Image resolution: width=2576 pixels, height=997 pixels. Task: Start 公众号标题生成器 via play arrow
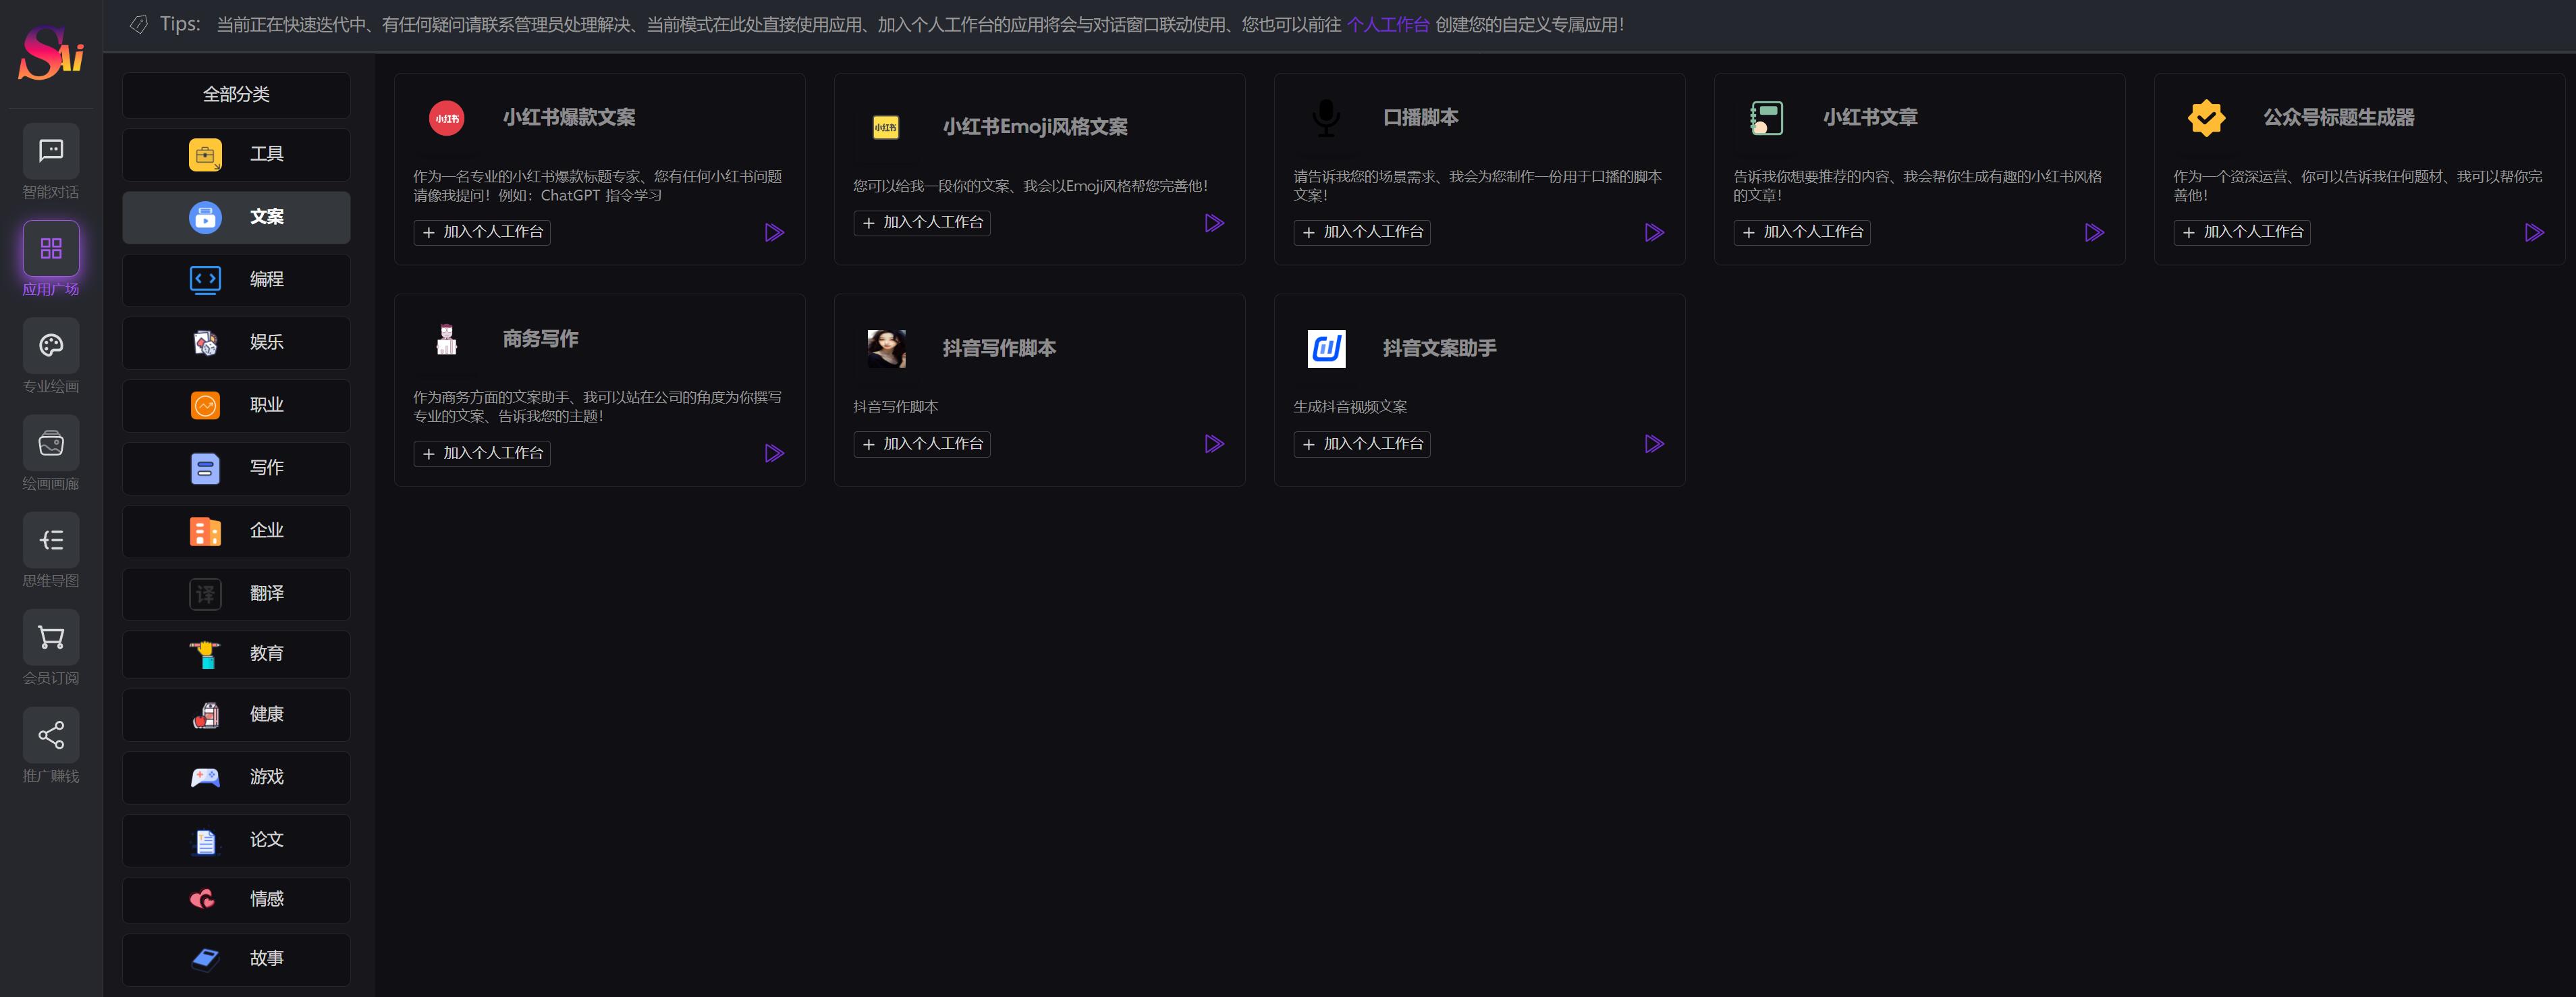(2534, 233)
